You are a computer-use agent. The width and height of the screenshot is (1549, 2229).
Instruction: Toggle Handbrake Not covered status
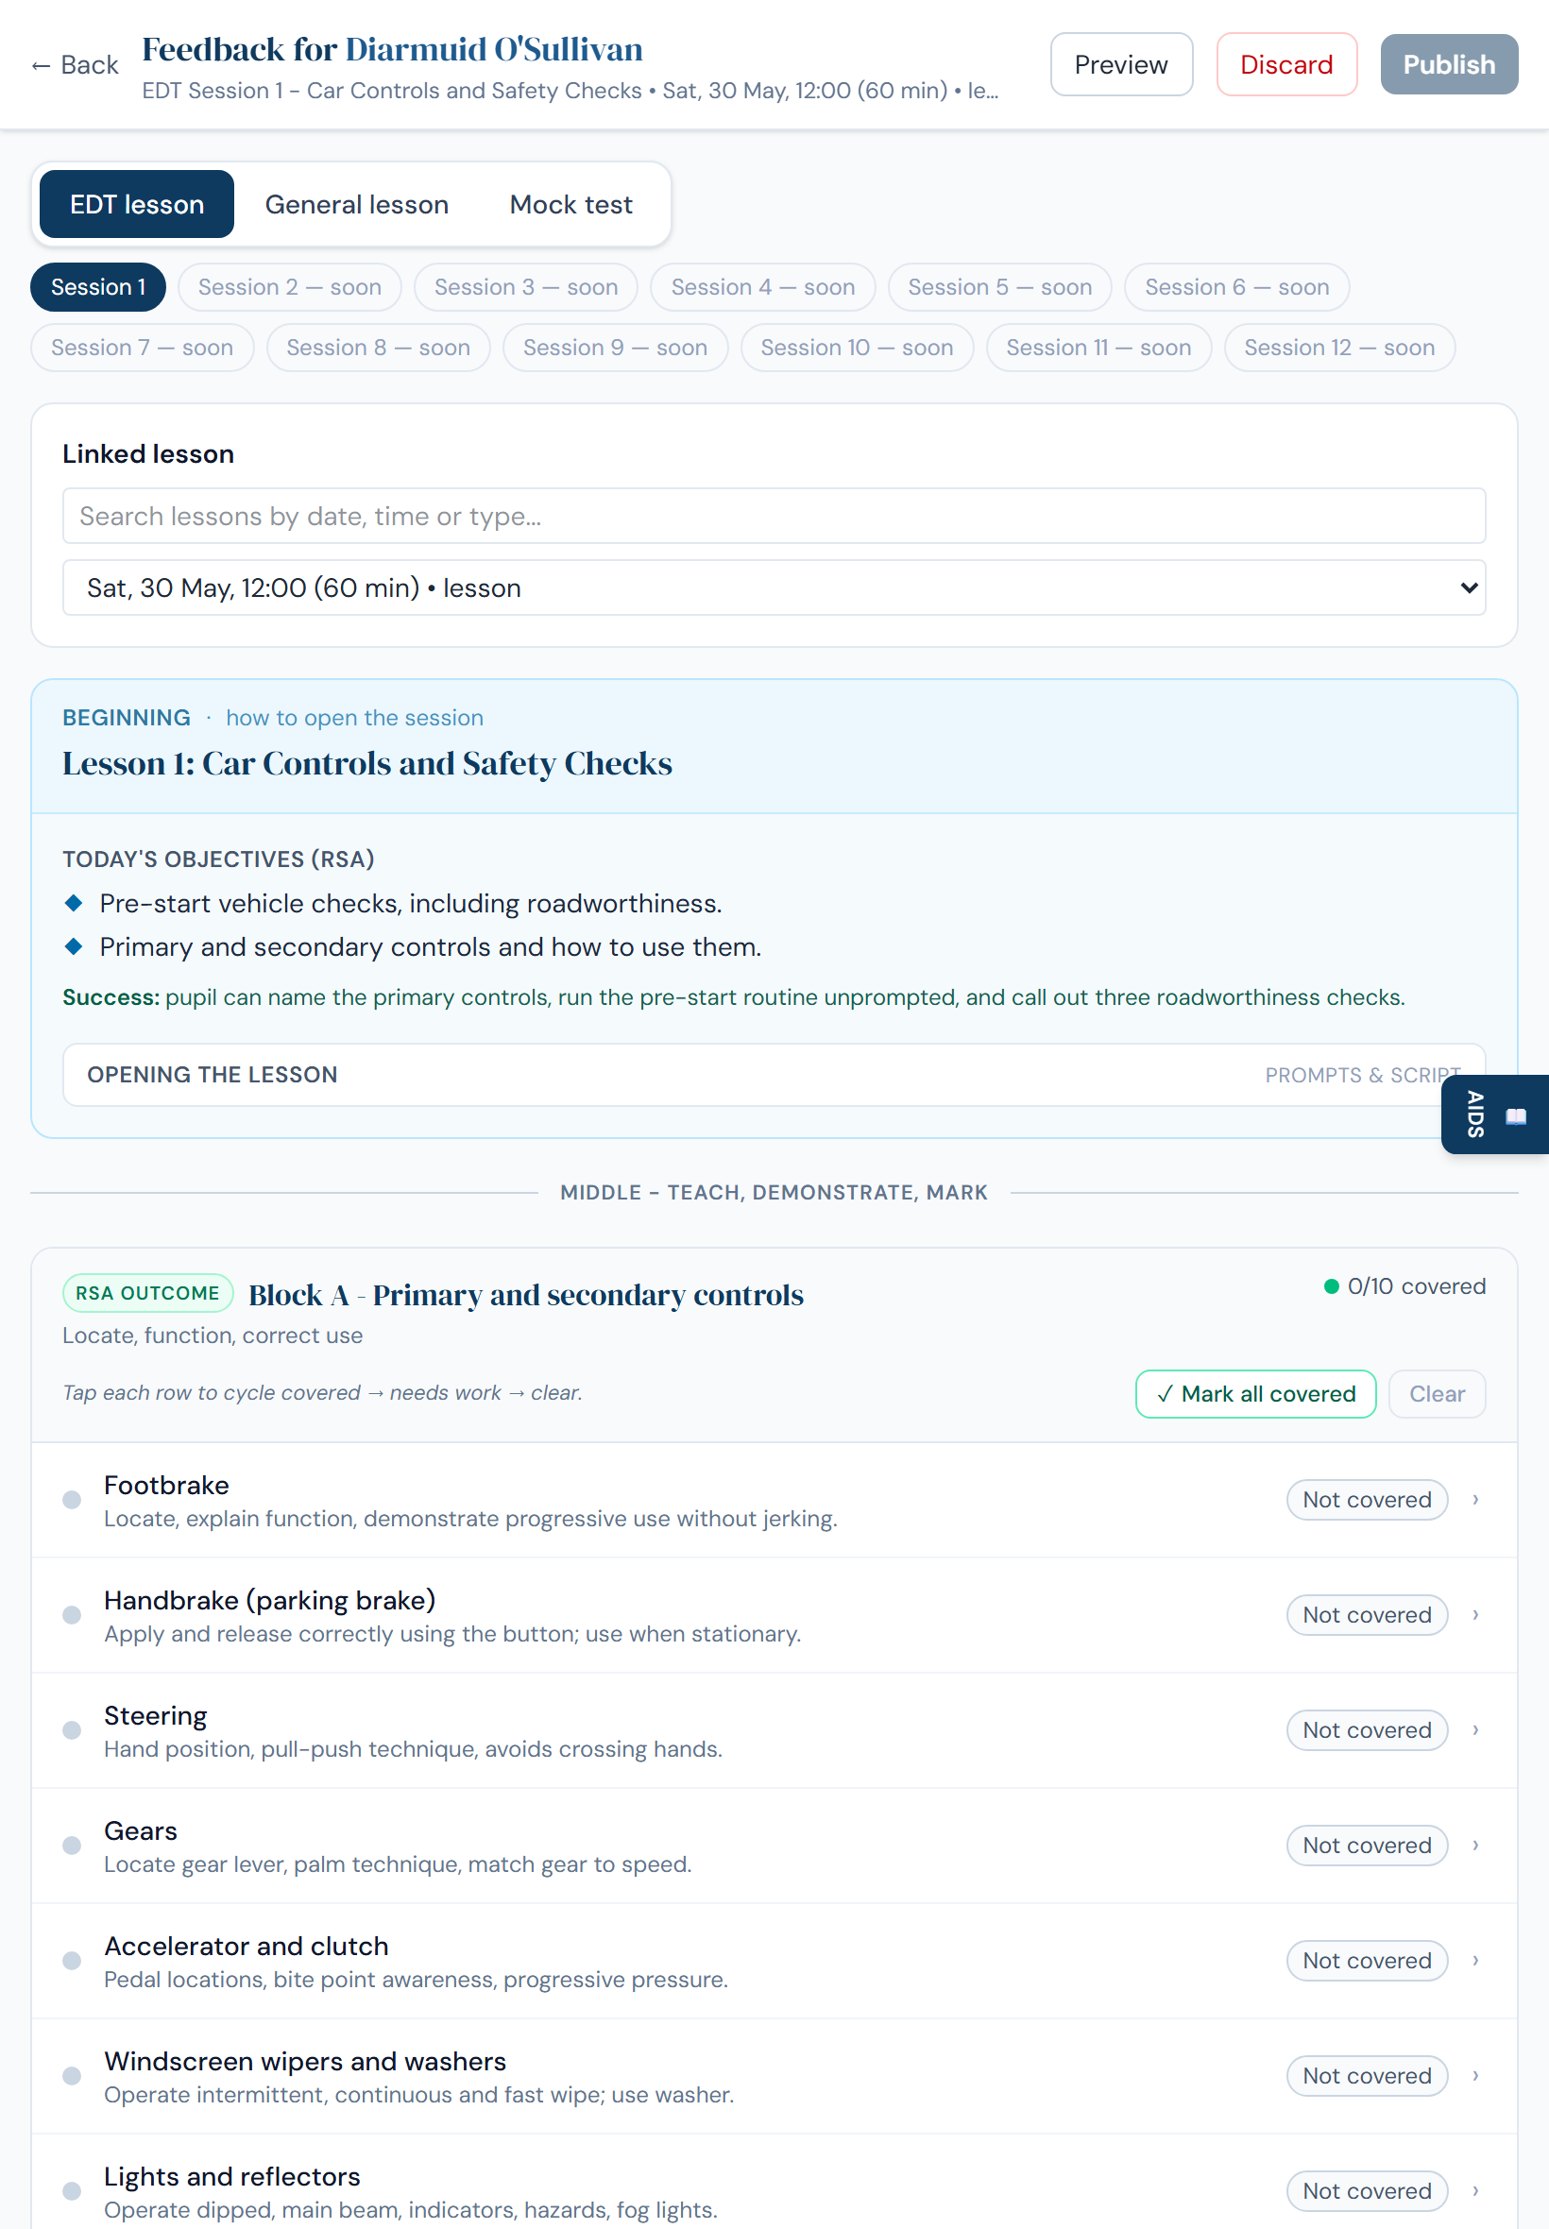tap(1367, 1616)
